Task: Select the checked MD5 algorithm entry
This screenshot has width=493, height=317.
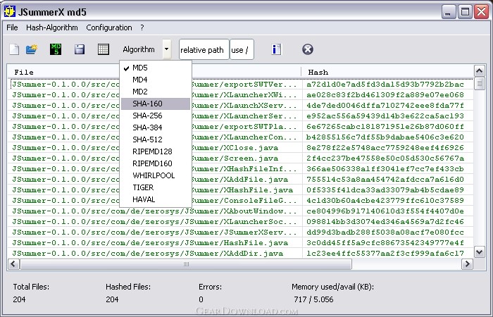Action: tap(156, 68)
